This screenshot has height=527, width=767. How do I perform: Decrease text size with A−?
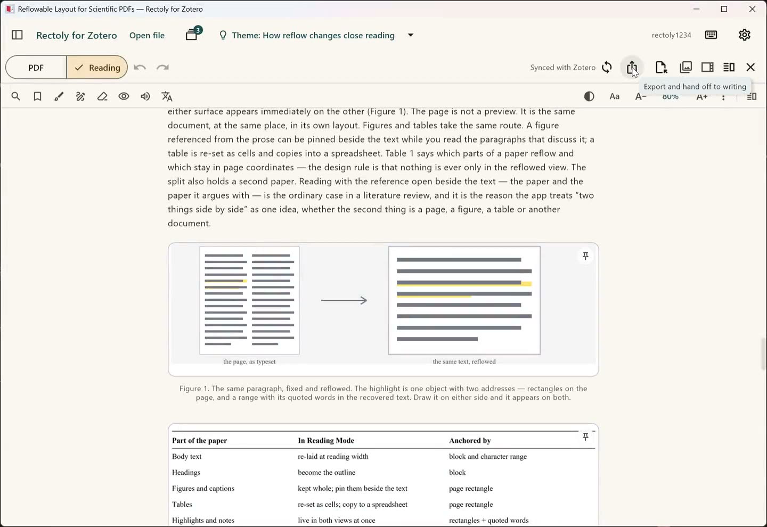point(641,96)
